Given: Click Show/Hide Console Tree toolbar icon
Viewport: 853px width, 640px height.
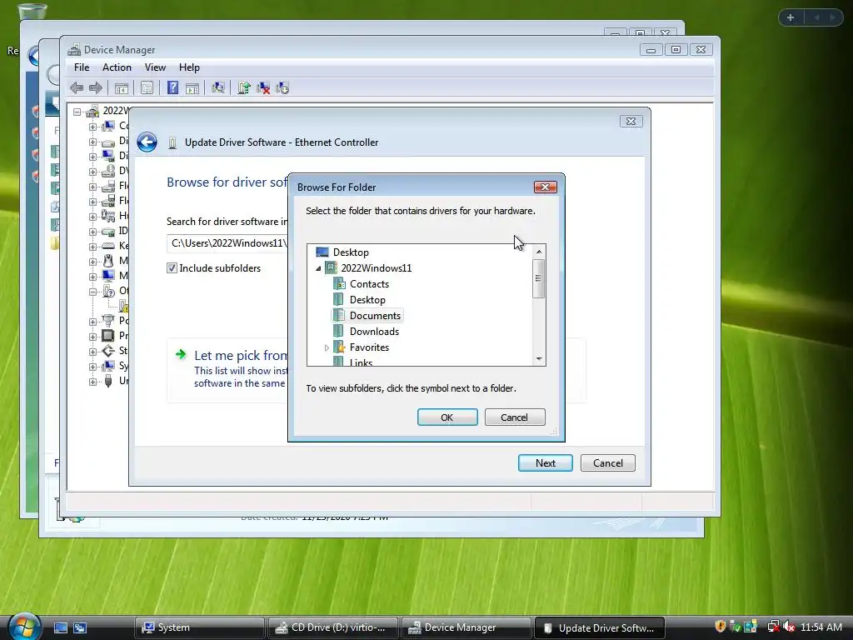Looking at the screenshot, I should pos(122,88).
